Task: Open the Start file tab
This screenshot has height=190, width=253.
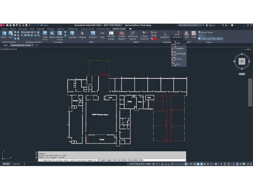Action: [5, 45]
